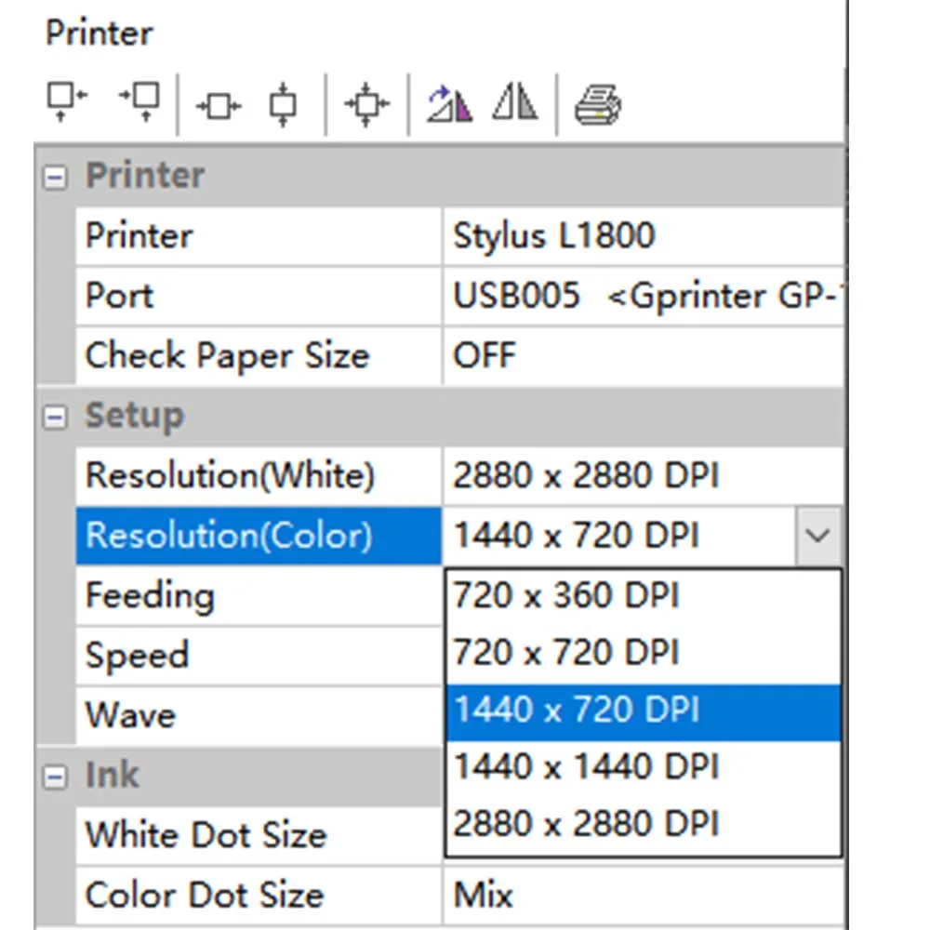This screenshot has width=930, height=930.
Task: Select the Resolution(Color) property label
Action: click(x=258, y=537)
